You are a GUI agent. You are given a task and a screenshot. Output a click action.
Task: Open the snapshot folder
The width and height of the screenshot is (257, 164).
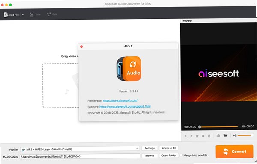pyautogui.click(x=225, y=135)
